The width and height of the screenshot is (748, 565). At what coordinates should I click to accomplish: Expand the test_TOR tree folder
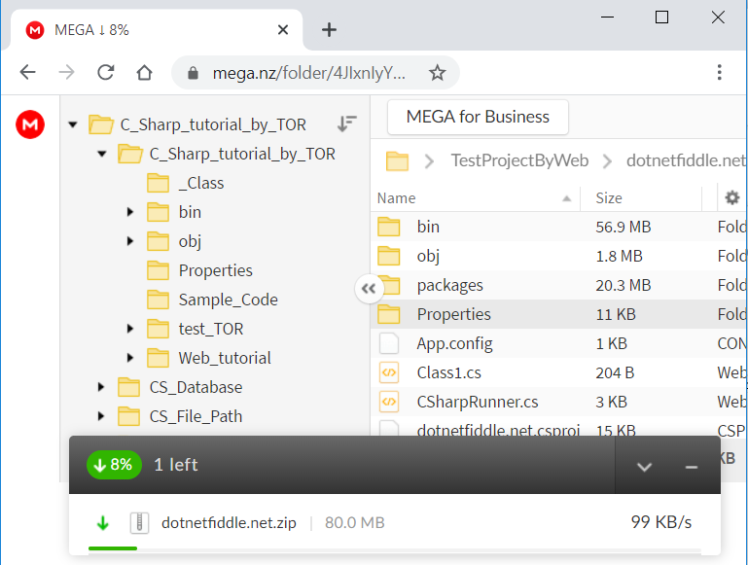(x=129, y=329)
